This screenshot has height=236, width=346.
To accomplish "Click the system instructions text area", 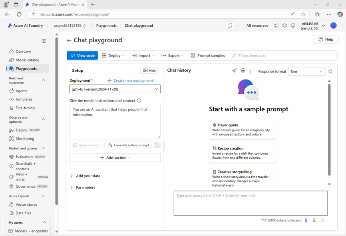I will (115, 122).
